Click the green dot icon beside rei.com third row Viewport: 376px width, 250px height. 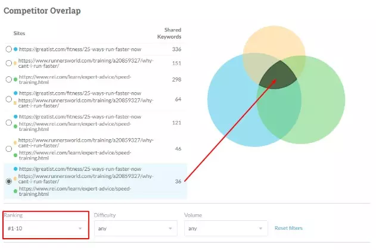point(15,80)
